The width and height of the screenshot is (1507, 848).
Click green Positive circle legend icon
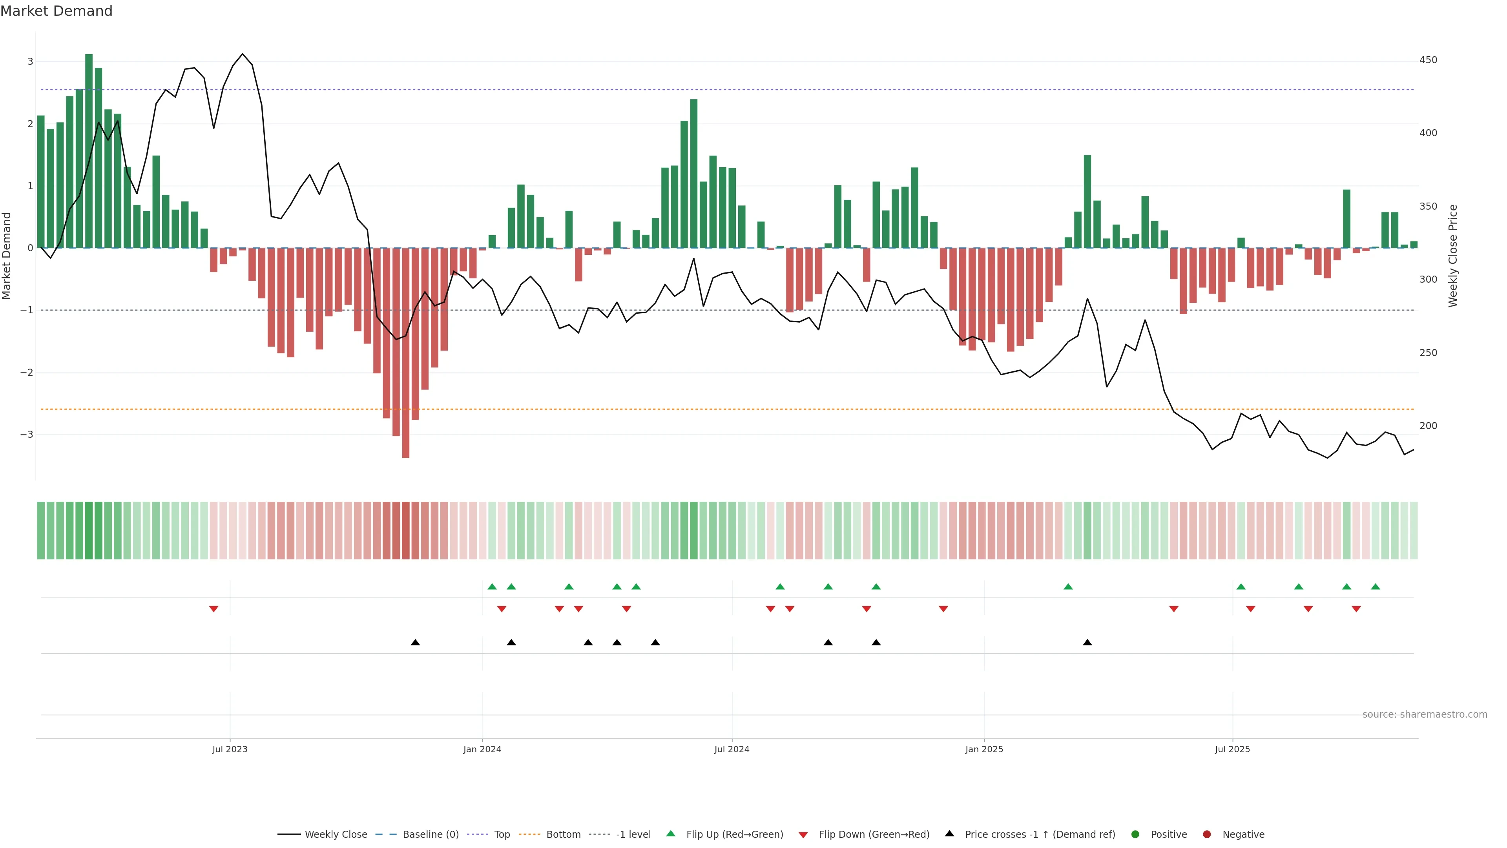click(1135, 834)
